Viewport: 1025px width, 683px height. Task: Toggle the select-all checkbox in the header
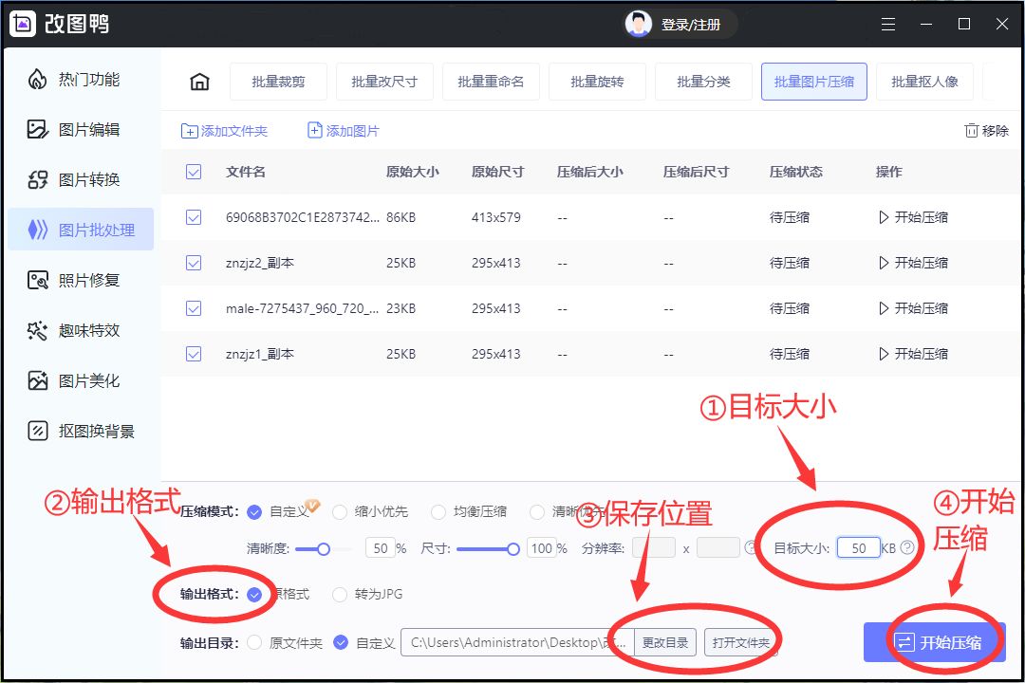[194, 172]
